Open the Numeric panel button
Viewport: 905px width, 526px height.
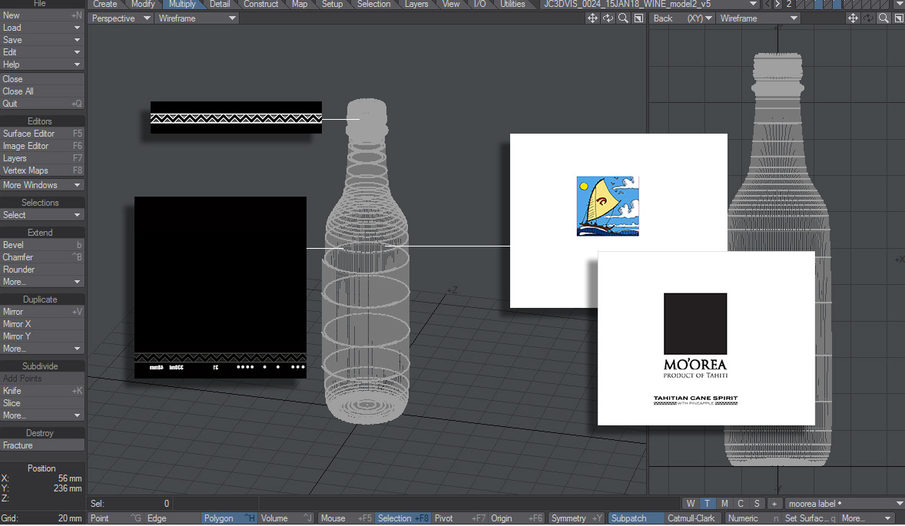pos(753,518)
